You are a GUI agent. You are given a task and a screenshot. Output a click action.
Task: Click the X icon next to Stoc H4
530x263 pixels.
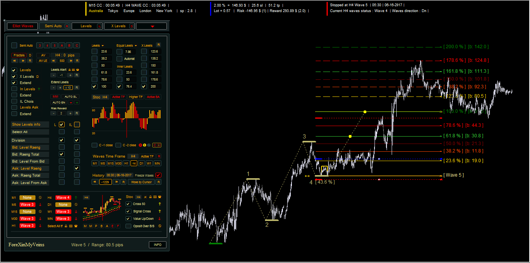pyautogui.click(x=145, y=197)
